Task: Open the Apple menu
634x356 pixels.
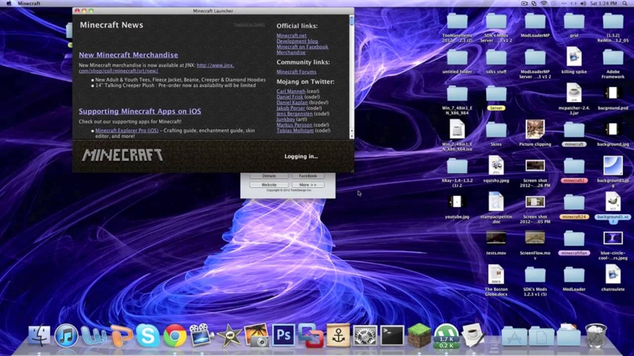Action: pyautogui.click(x=8, y=3)
